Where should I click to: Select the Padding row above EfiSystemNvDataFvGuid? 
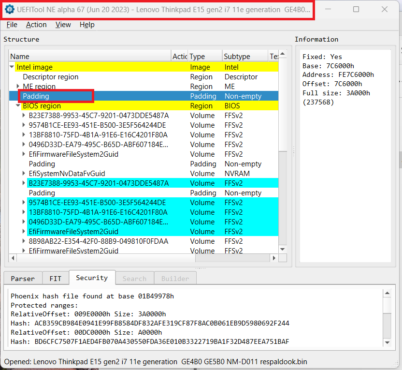[144, 163]
